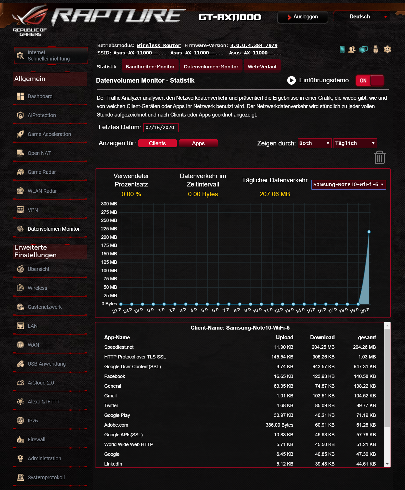Open the mobile app icon in the header
This screenshot has width=405, height=490.
pyautogui.click(x=342, y=49)
